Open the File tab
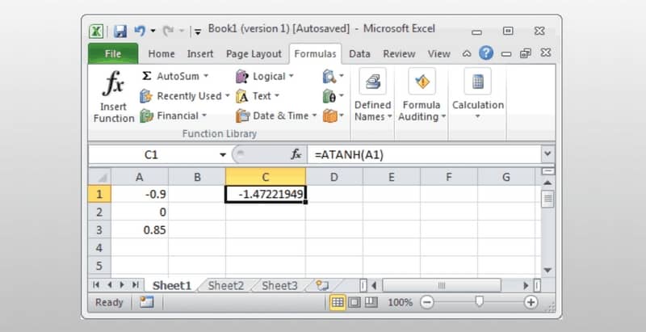646x332 pixels. coord(113,54)
